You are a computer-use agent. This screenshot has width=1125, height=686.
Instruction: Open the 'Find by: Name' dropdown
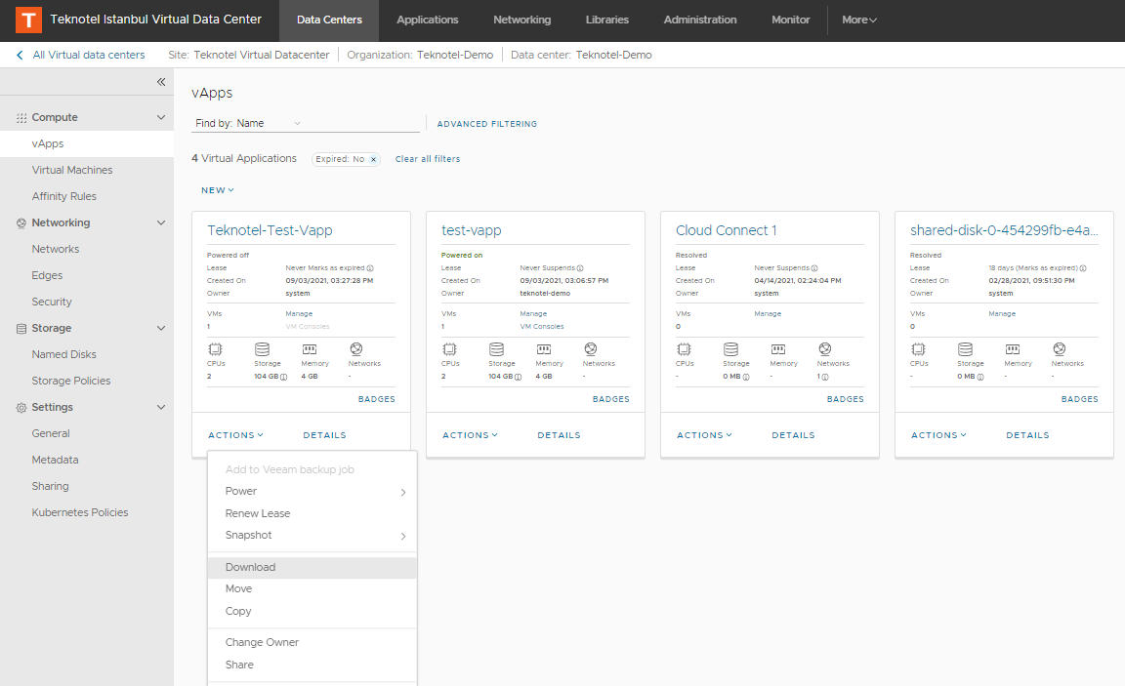point(248,123)
